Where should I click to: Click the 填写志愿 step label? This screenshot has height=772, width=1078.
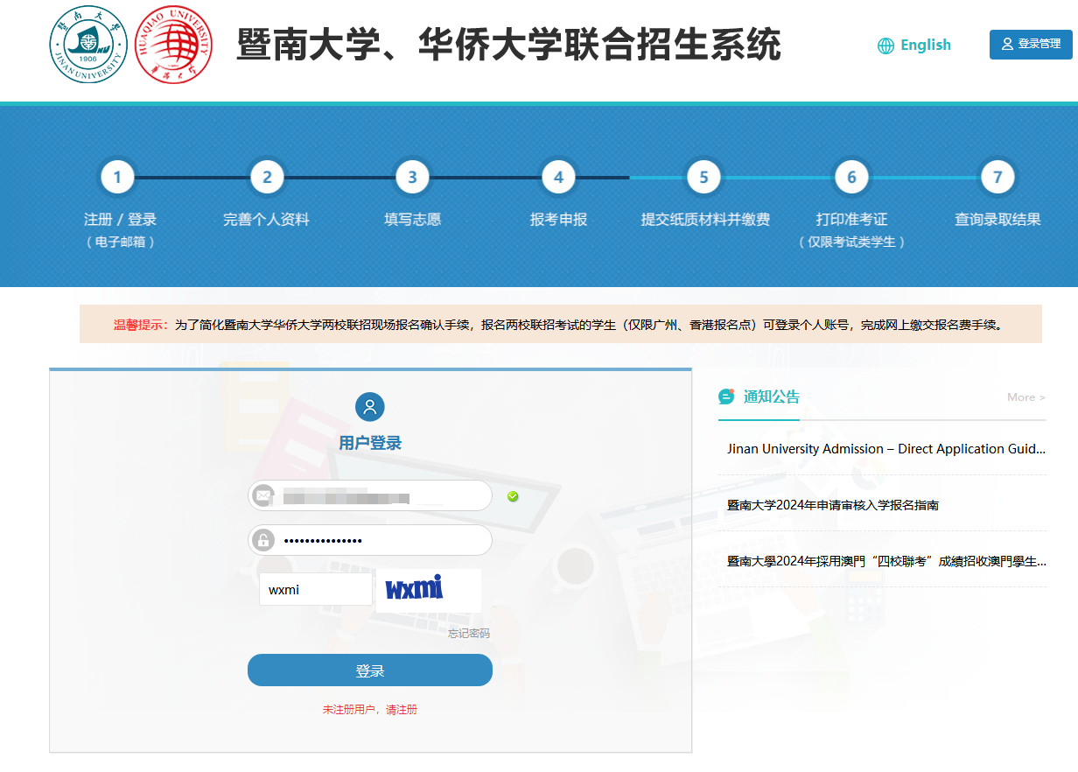[412, 220]
